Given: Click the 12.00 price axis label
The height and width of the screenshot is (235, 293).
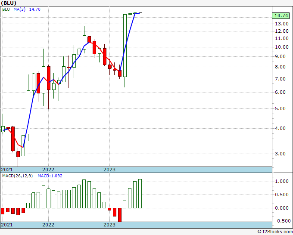Looking at the screenshot, I should click(x=282, y=31).
